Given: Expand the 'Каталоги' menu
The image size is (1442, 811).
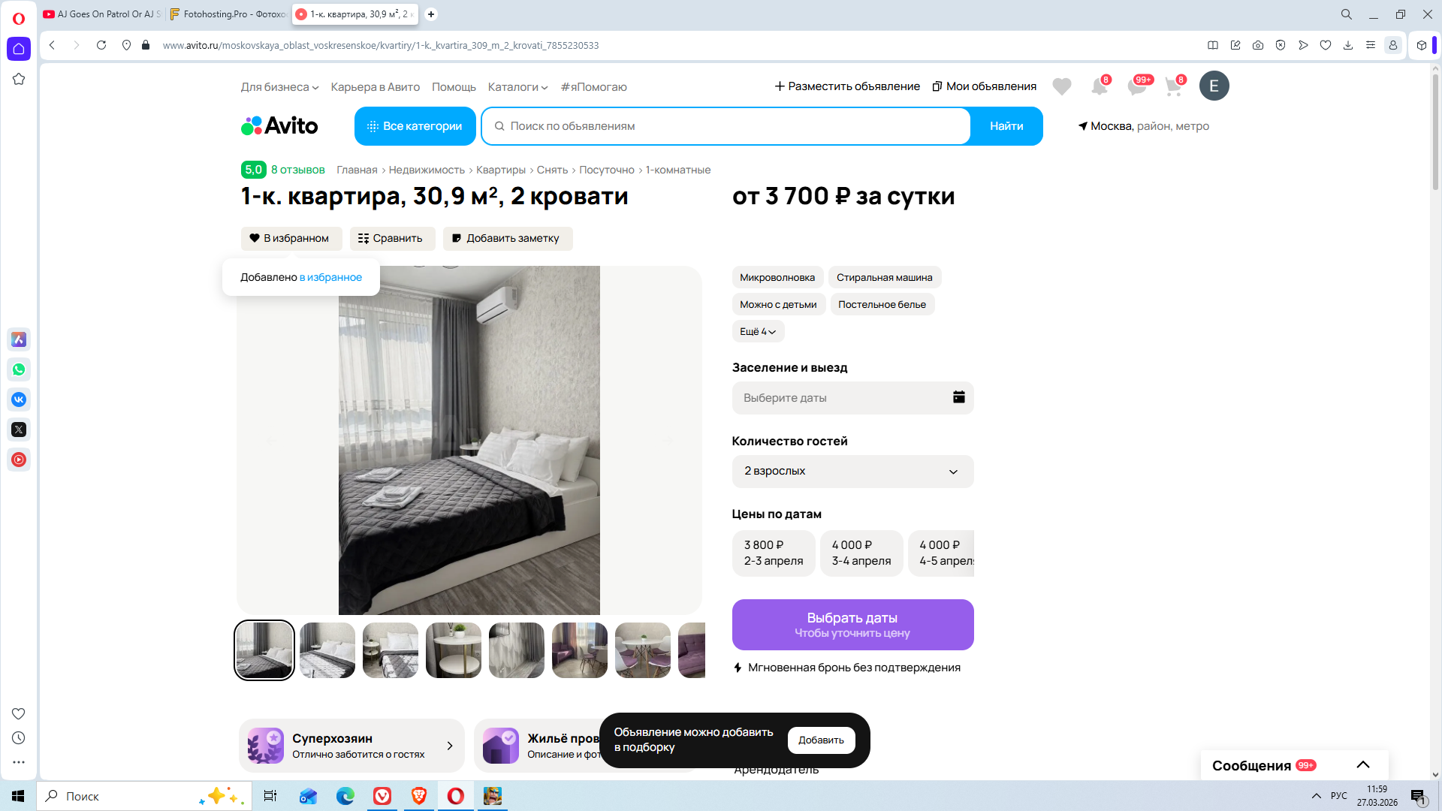Looking at the screenshot, I should click(517, 87).
